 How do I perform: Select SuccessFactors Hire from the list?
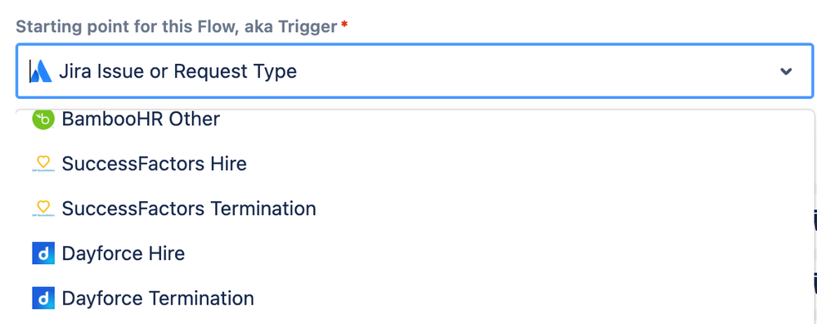[415, 164]
